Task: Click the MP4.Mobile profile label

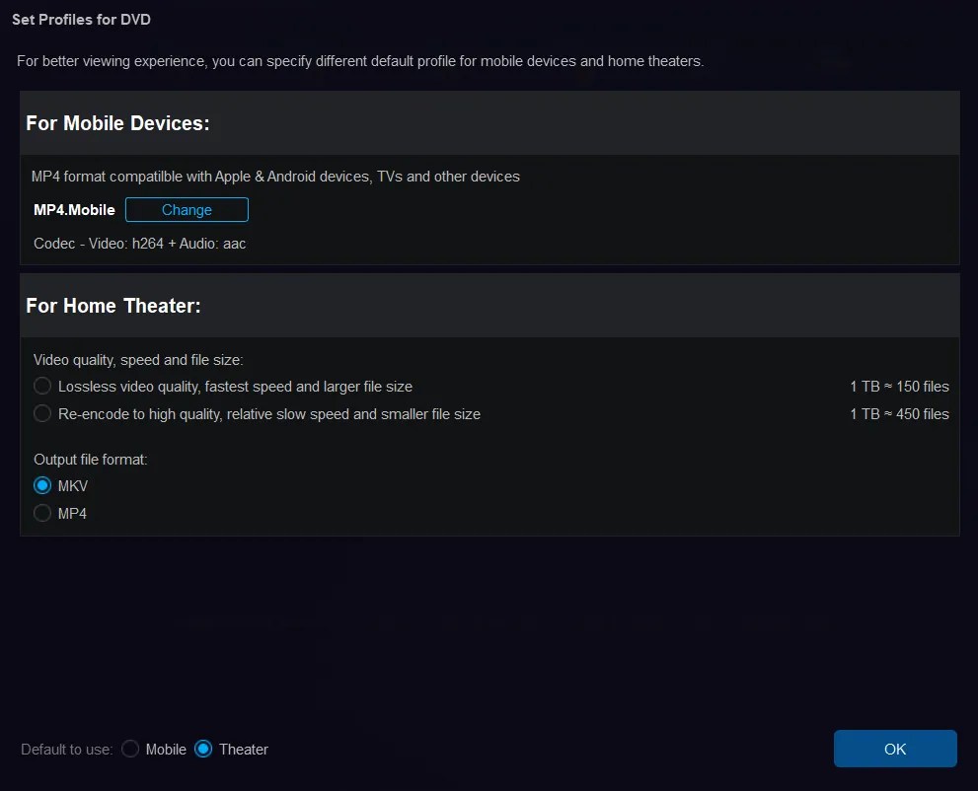Action: point(74,209)
